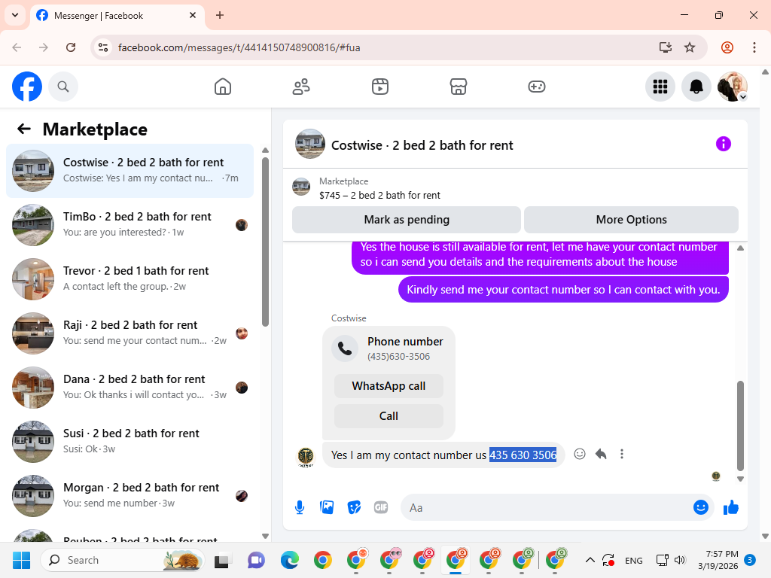The width and height of the screenshot is (771, 578).
Task: Open the Menu grid icon
Action: pyautogui.click(x=660, y=87)
